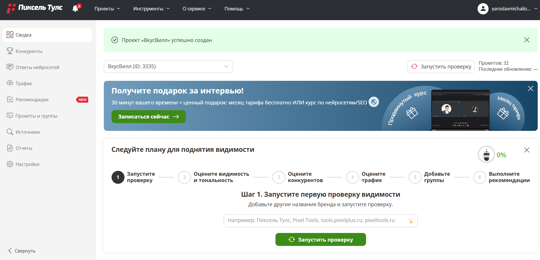
Task: Dismiss the green project created notification
Action: 526,40
